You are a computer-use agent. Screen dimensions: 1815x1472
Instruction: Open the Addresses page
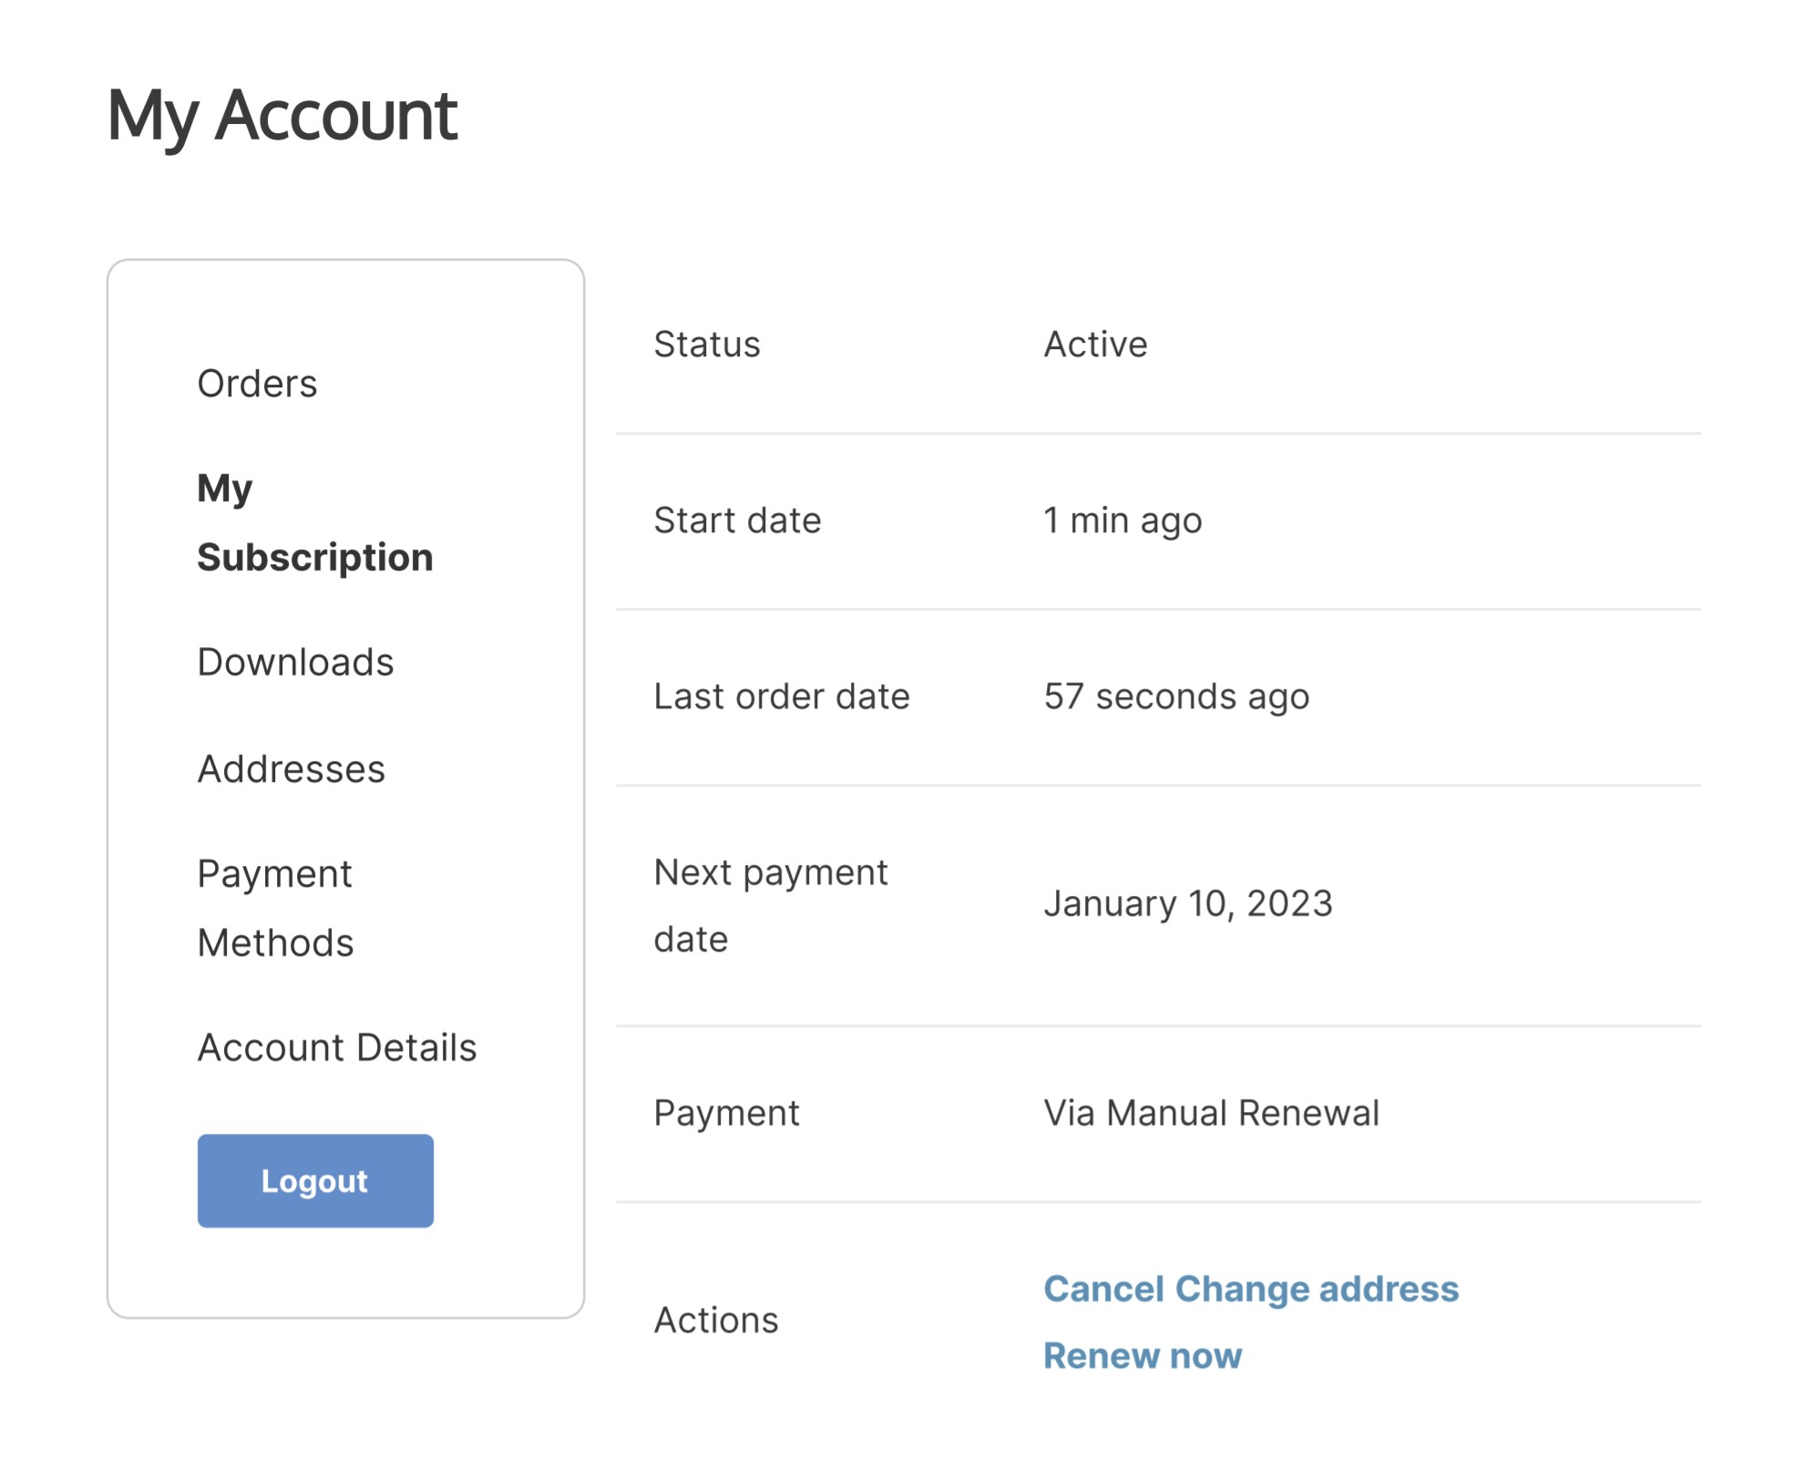(291, 769)
